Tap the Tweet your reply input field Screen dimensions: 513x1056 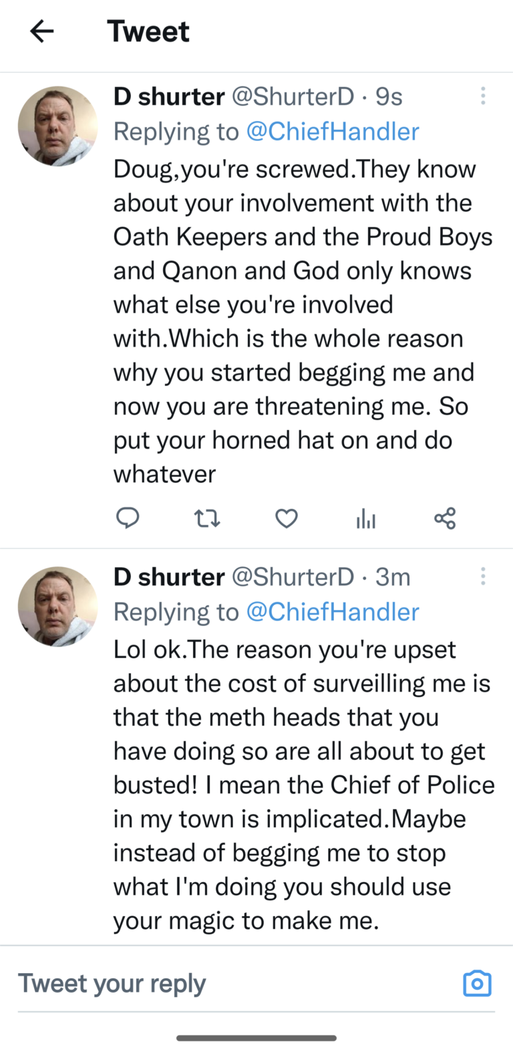112,983
